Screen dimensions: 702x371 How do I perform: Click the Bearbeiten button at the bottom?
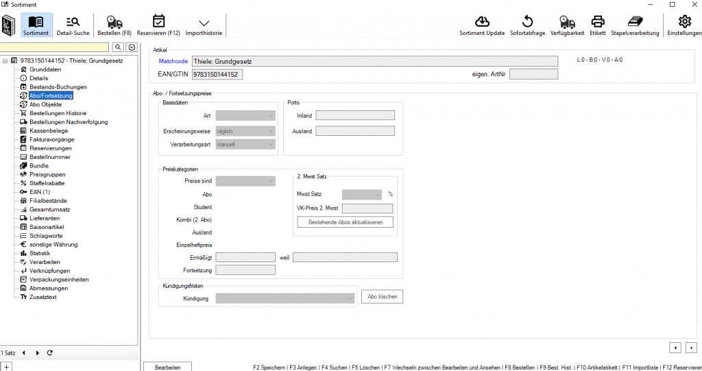pos(168,368)
